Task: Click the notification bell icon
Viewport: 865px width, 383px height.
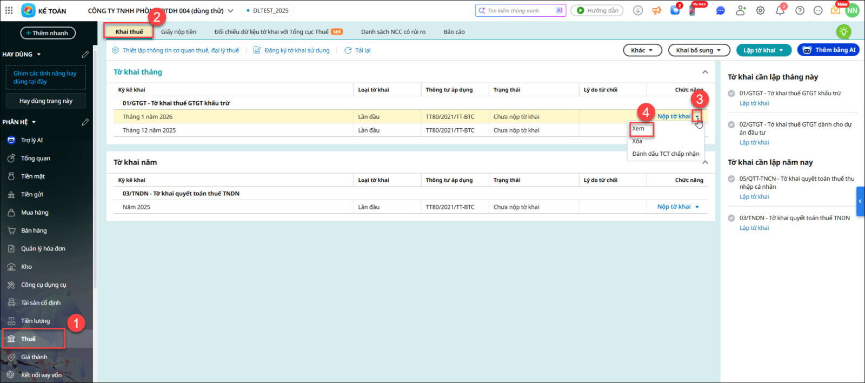Action: tap(780, 11)
